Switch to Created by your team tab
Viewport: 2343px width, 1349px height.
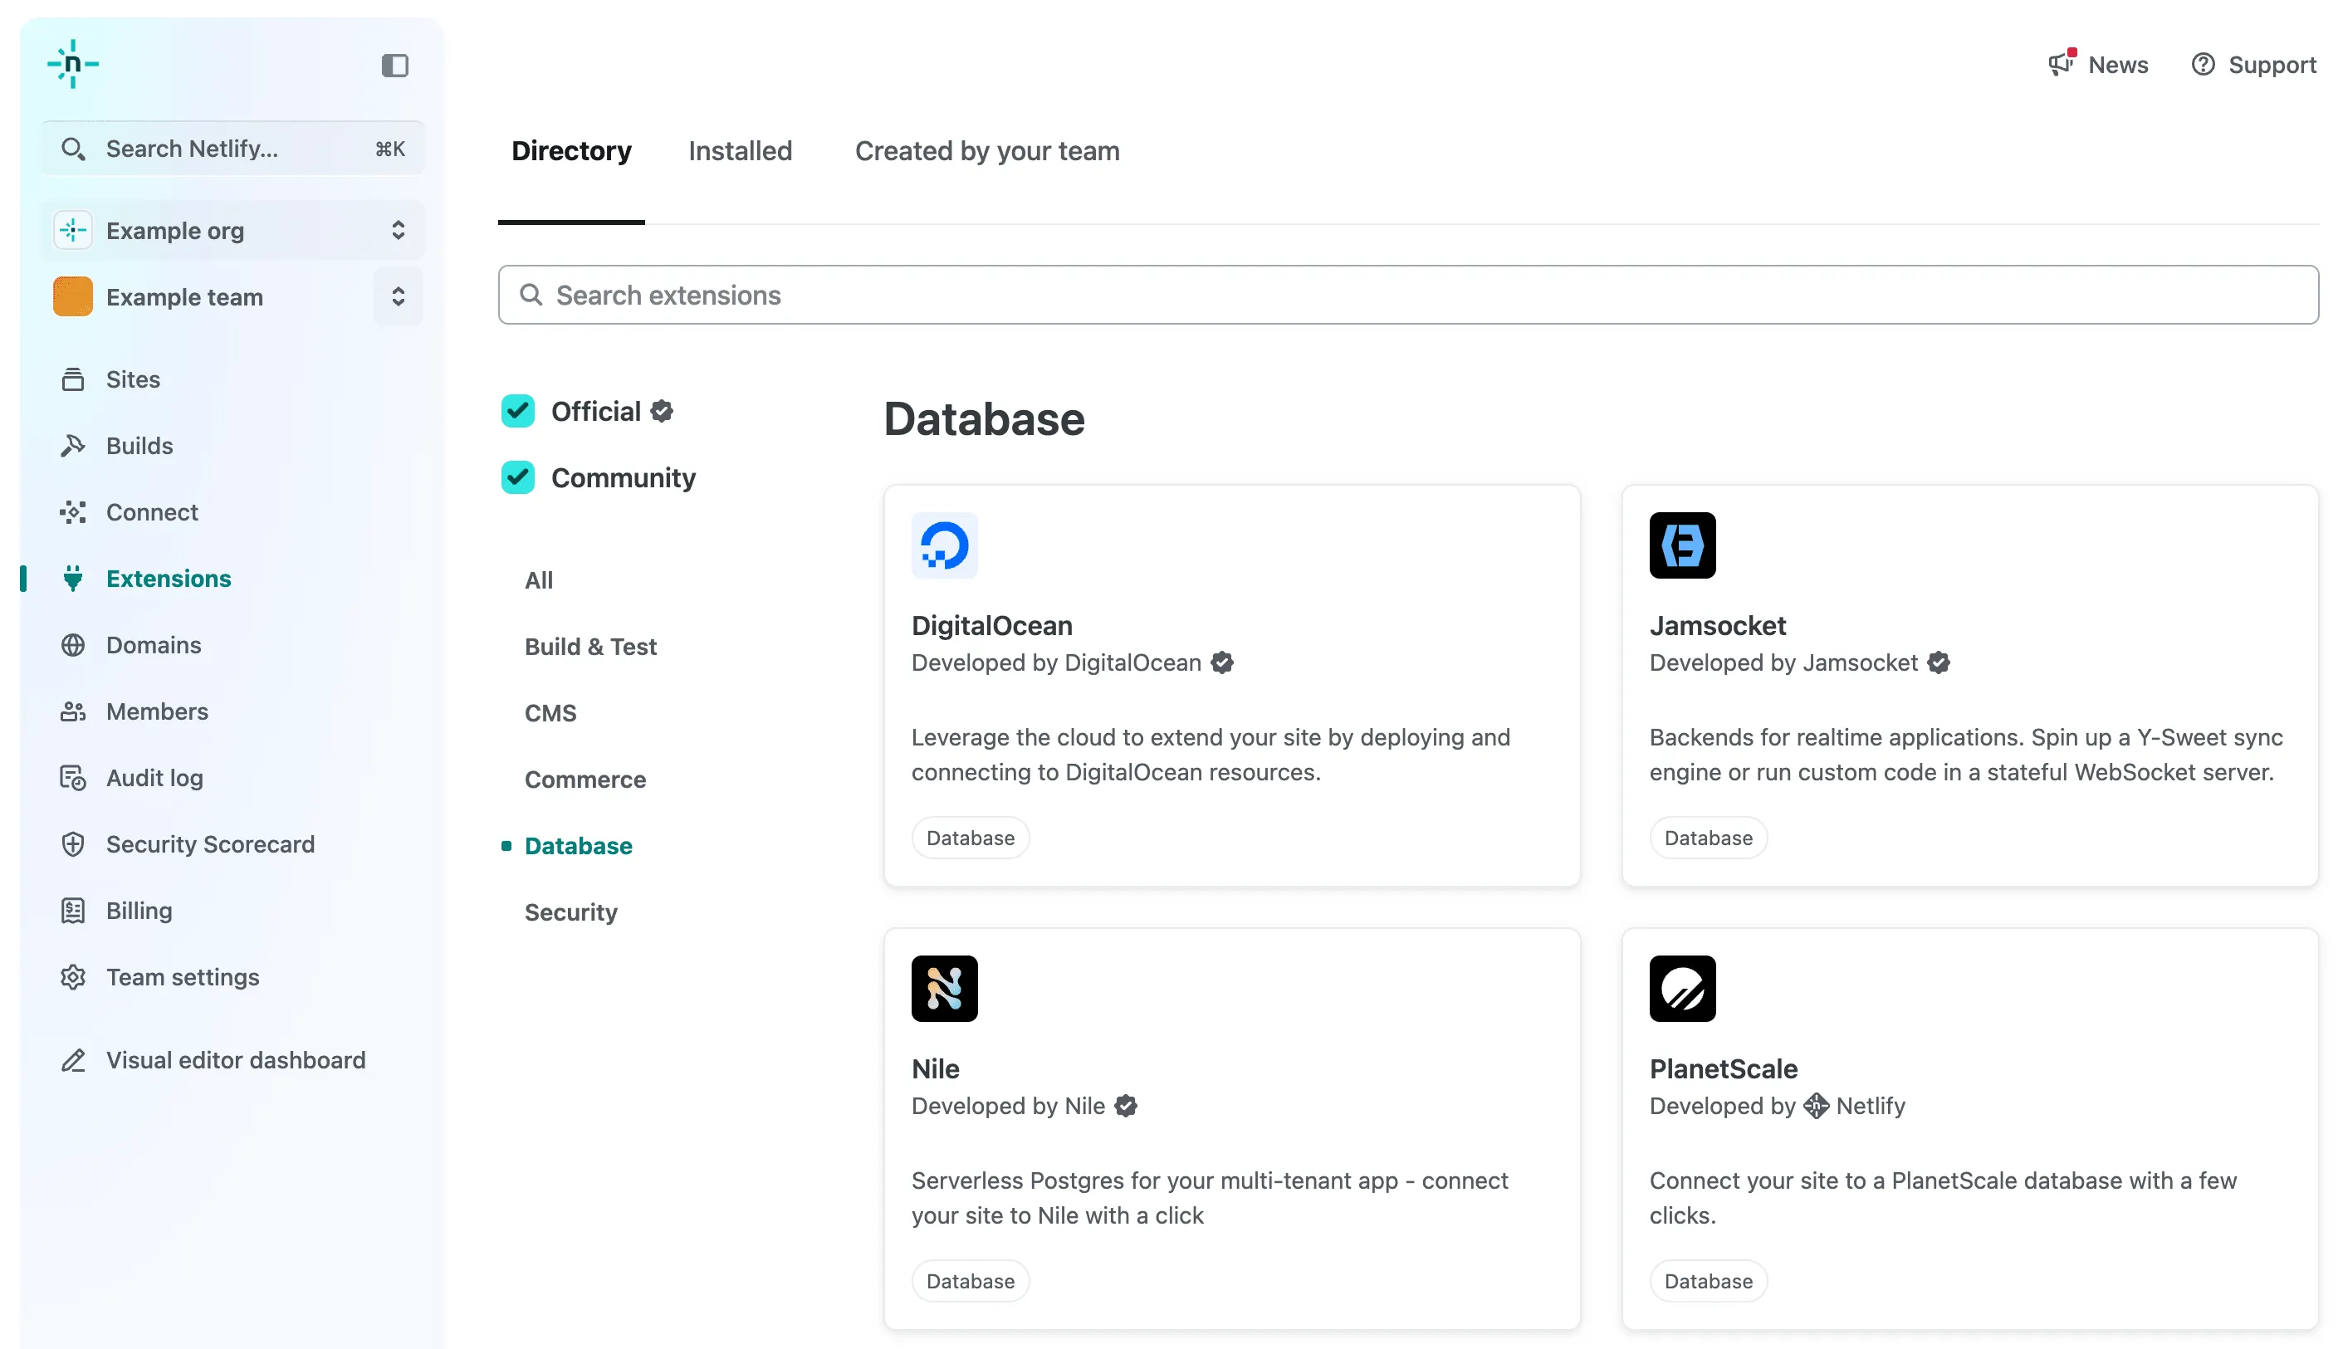click(986, 151)
